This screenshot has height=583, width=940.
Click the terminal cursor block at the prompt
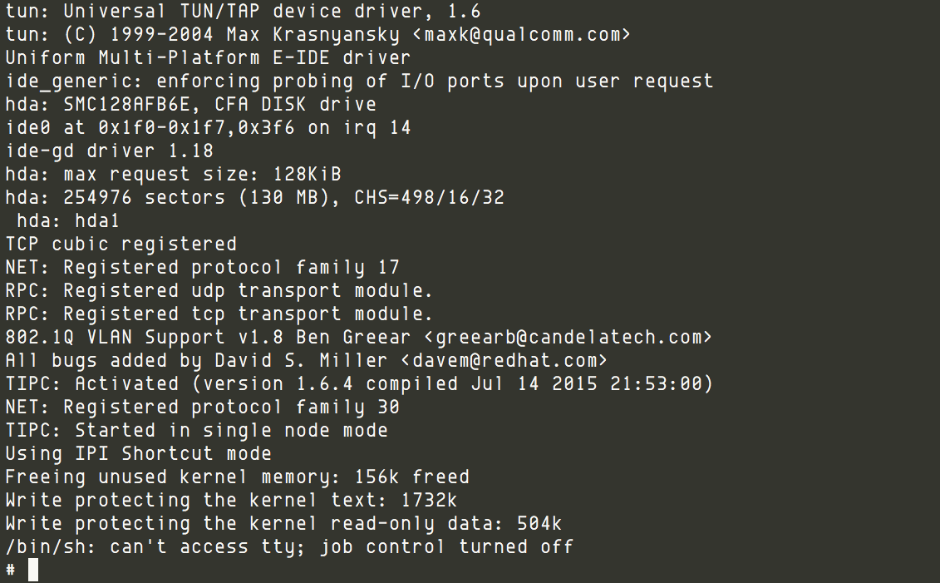click(33, 570)
